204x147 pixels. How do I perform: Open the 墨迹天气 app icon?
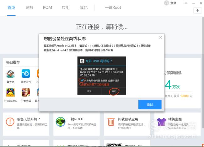26,74
